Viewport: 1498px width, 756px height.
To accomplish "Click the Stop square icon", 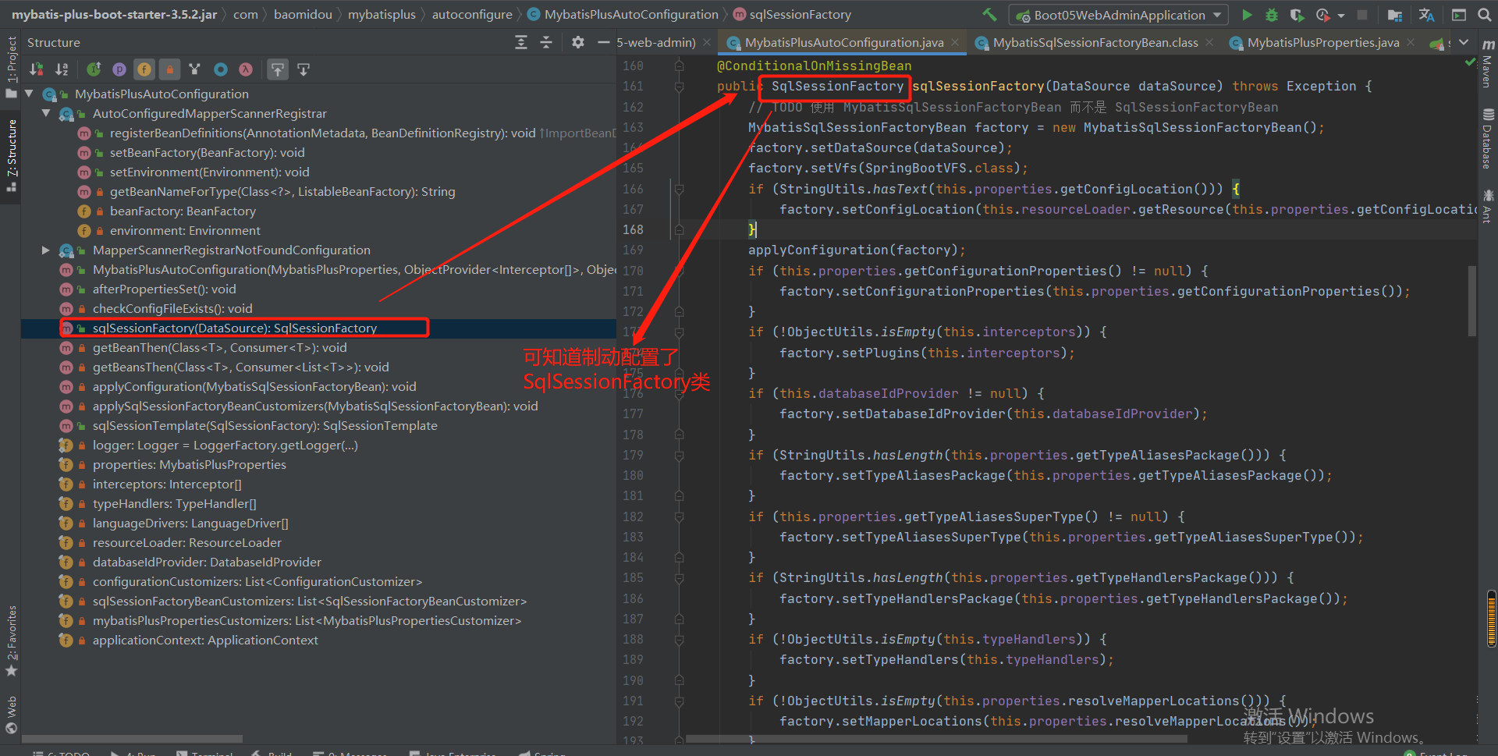I will click(1362, 15).
